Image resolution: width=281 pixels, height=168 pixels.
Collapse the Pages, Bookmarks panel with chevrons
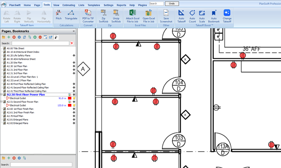[x=74, y=31]
